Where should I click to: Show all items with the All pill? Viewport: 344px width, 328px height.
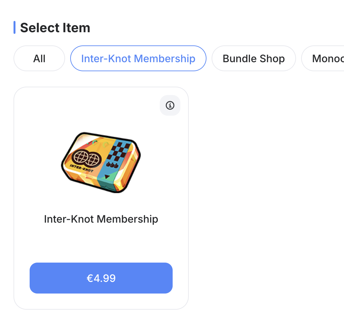39,58
